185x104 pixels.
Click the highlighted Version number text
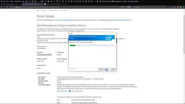click(x=44, y=55)
